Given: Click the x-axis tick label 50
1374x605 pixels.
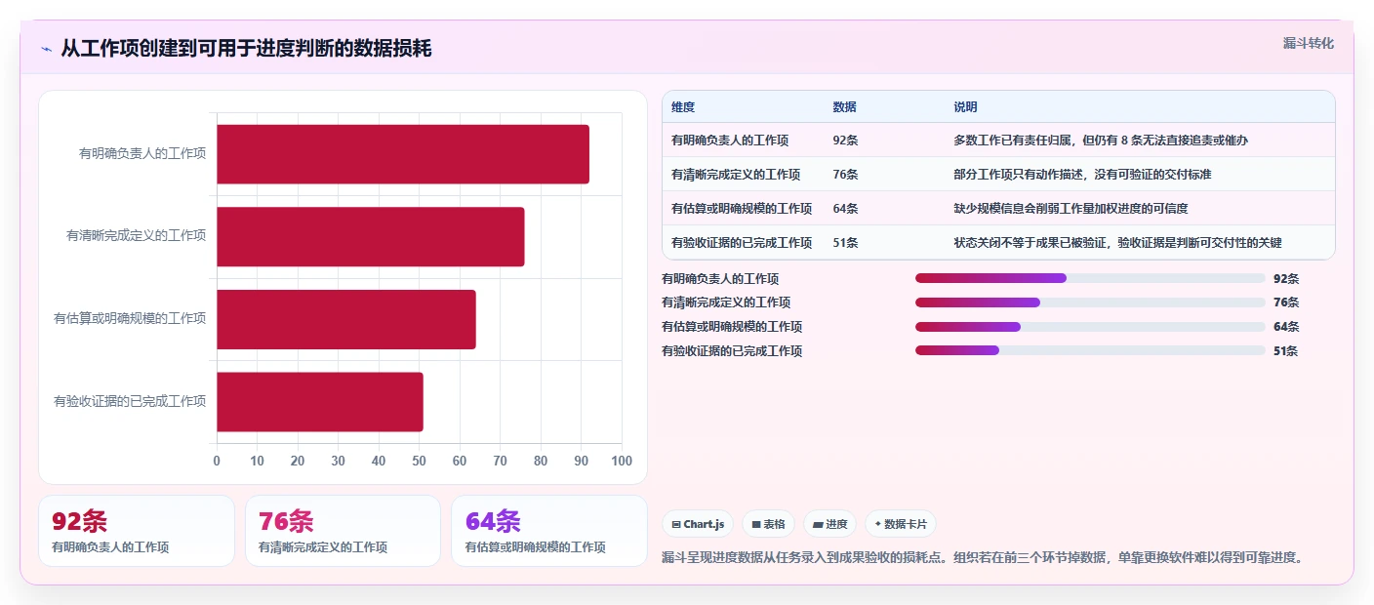Looking at the screenshot, I should point(420,462).
